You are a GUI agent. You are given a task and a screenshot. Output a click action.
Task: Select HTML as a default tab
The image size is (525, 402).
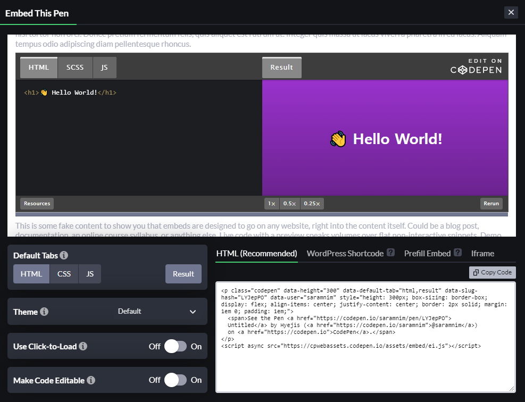pyautogui.click(x=31, y=274)
